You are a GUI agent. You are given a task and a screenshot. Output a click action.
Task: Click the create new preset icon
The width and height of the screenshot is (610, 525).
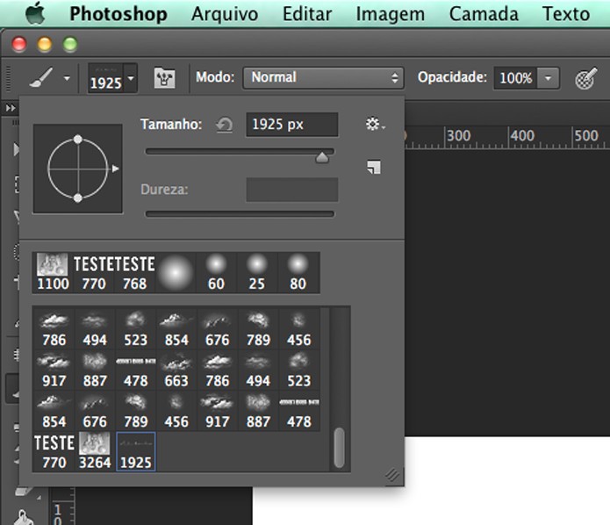(x=374, y=167)
